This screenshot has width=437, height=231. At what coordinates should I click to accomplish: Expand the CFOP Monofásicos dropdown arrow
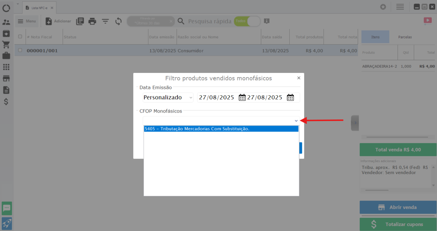[296, 121]
